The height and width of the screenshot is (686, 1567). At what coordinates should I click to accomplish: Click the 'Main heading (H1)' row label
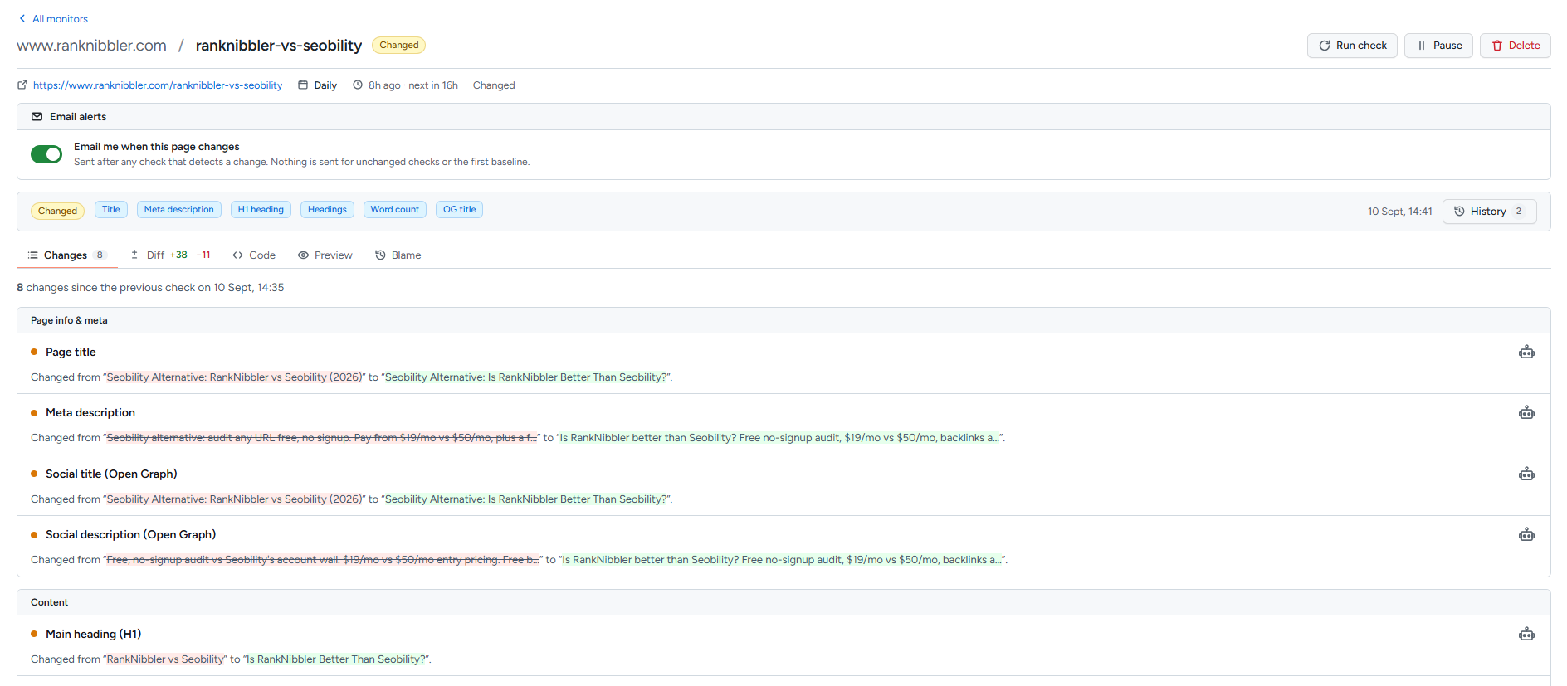pyautogui.click(x=93, y=635)
